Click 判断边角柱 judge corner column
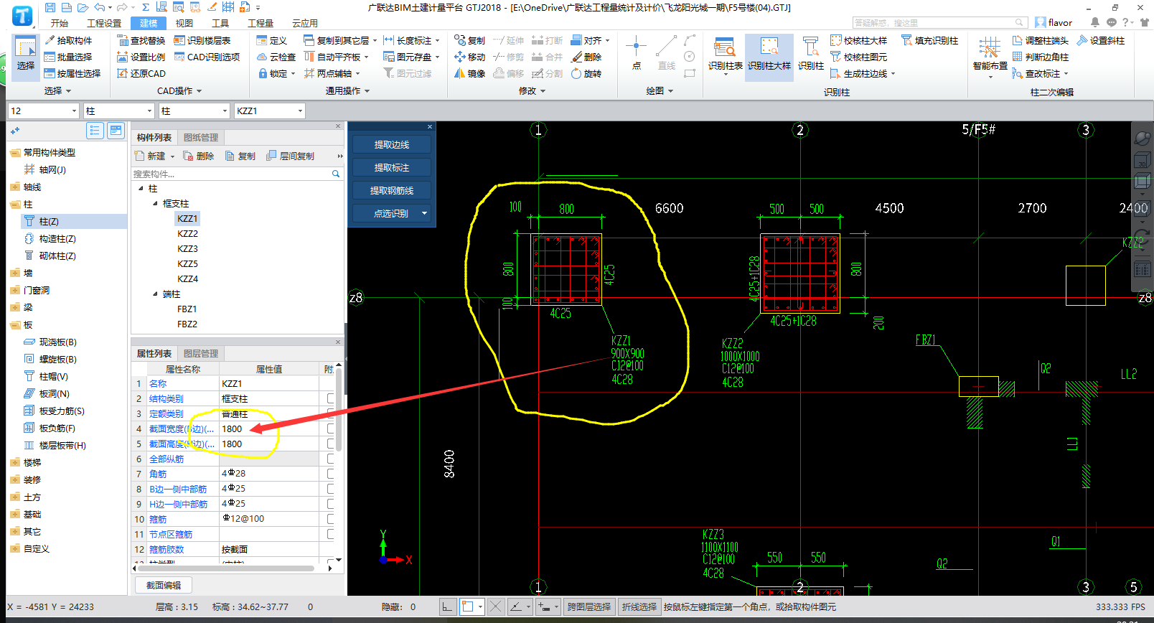The height and width of the screenshot is (623, 1154). (1041, 57)
